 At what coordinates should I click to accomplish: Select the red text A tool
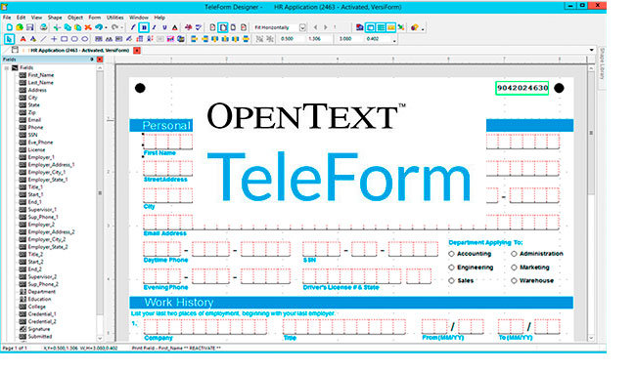[23, 39]
